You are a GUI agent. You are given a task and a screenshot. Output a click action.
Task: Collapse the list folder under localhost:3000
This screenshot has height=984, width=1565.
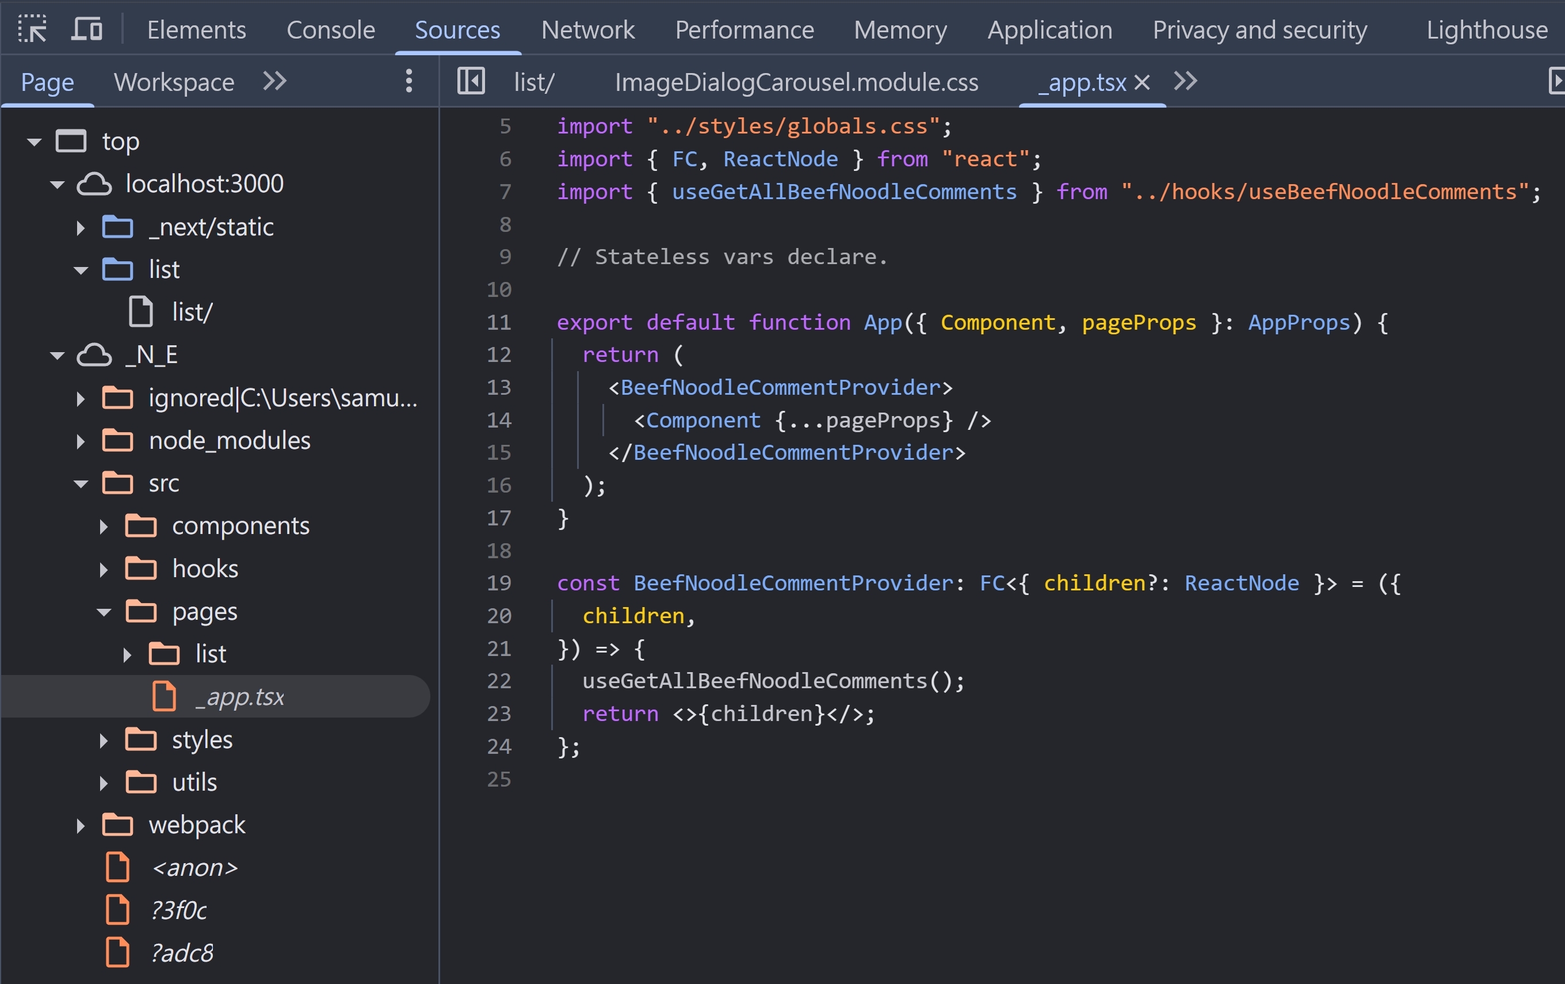pos(81,270)
